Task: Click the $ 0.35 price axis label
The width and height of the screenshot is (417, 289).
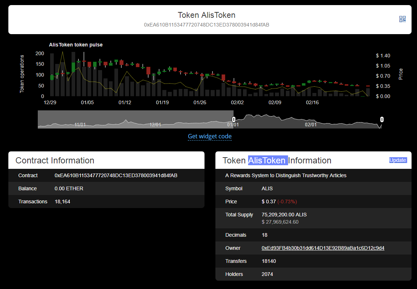Action: click(383, 86)
